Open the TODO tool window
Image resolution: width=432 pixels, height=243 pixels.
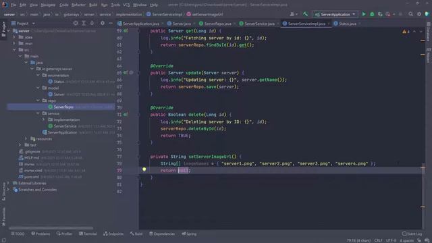point(18,234)
